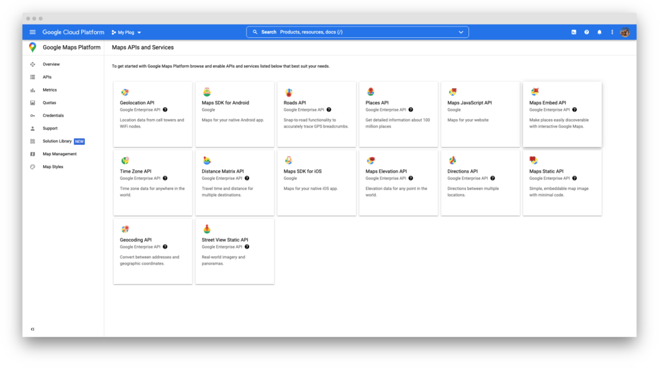Open the help question mark in top bar
This screenshot has width=659, height=369.
click(x=587, y=32)
